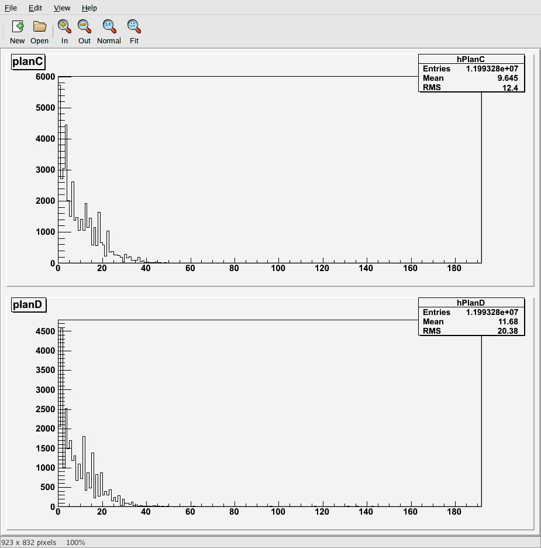Click the 6000 y-axis label in planC
541x548 pixels.
click(x=46, y=77)
